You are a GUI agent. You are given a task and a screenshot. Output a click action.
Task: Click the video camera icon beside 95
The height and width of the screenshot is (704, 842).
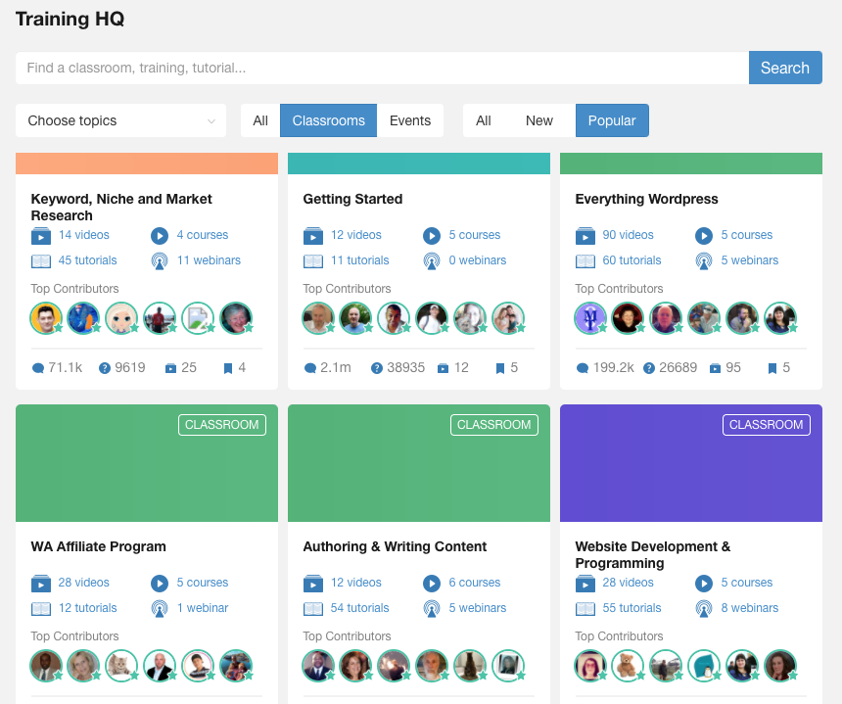(x=716, y=368)
